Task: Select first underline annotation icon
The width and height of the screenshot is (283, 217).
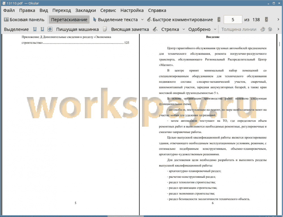Action: [35, 29]
